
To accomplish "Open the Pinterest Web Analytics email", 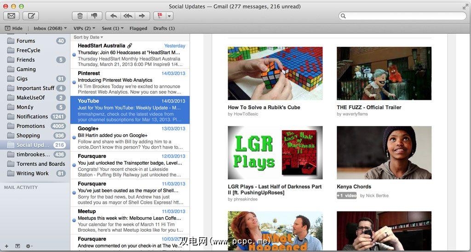I will [x=130, y=83].
